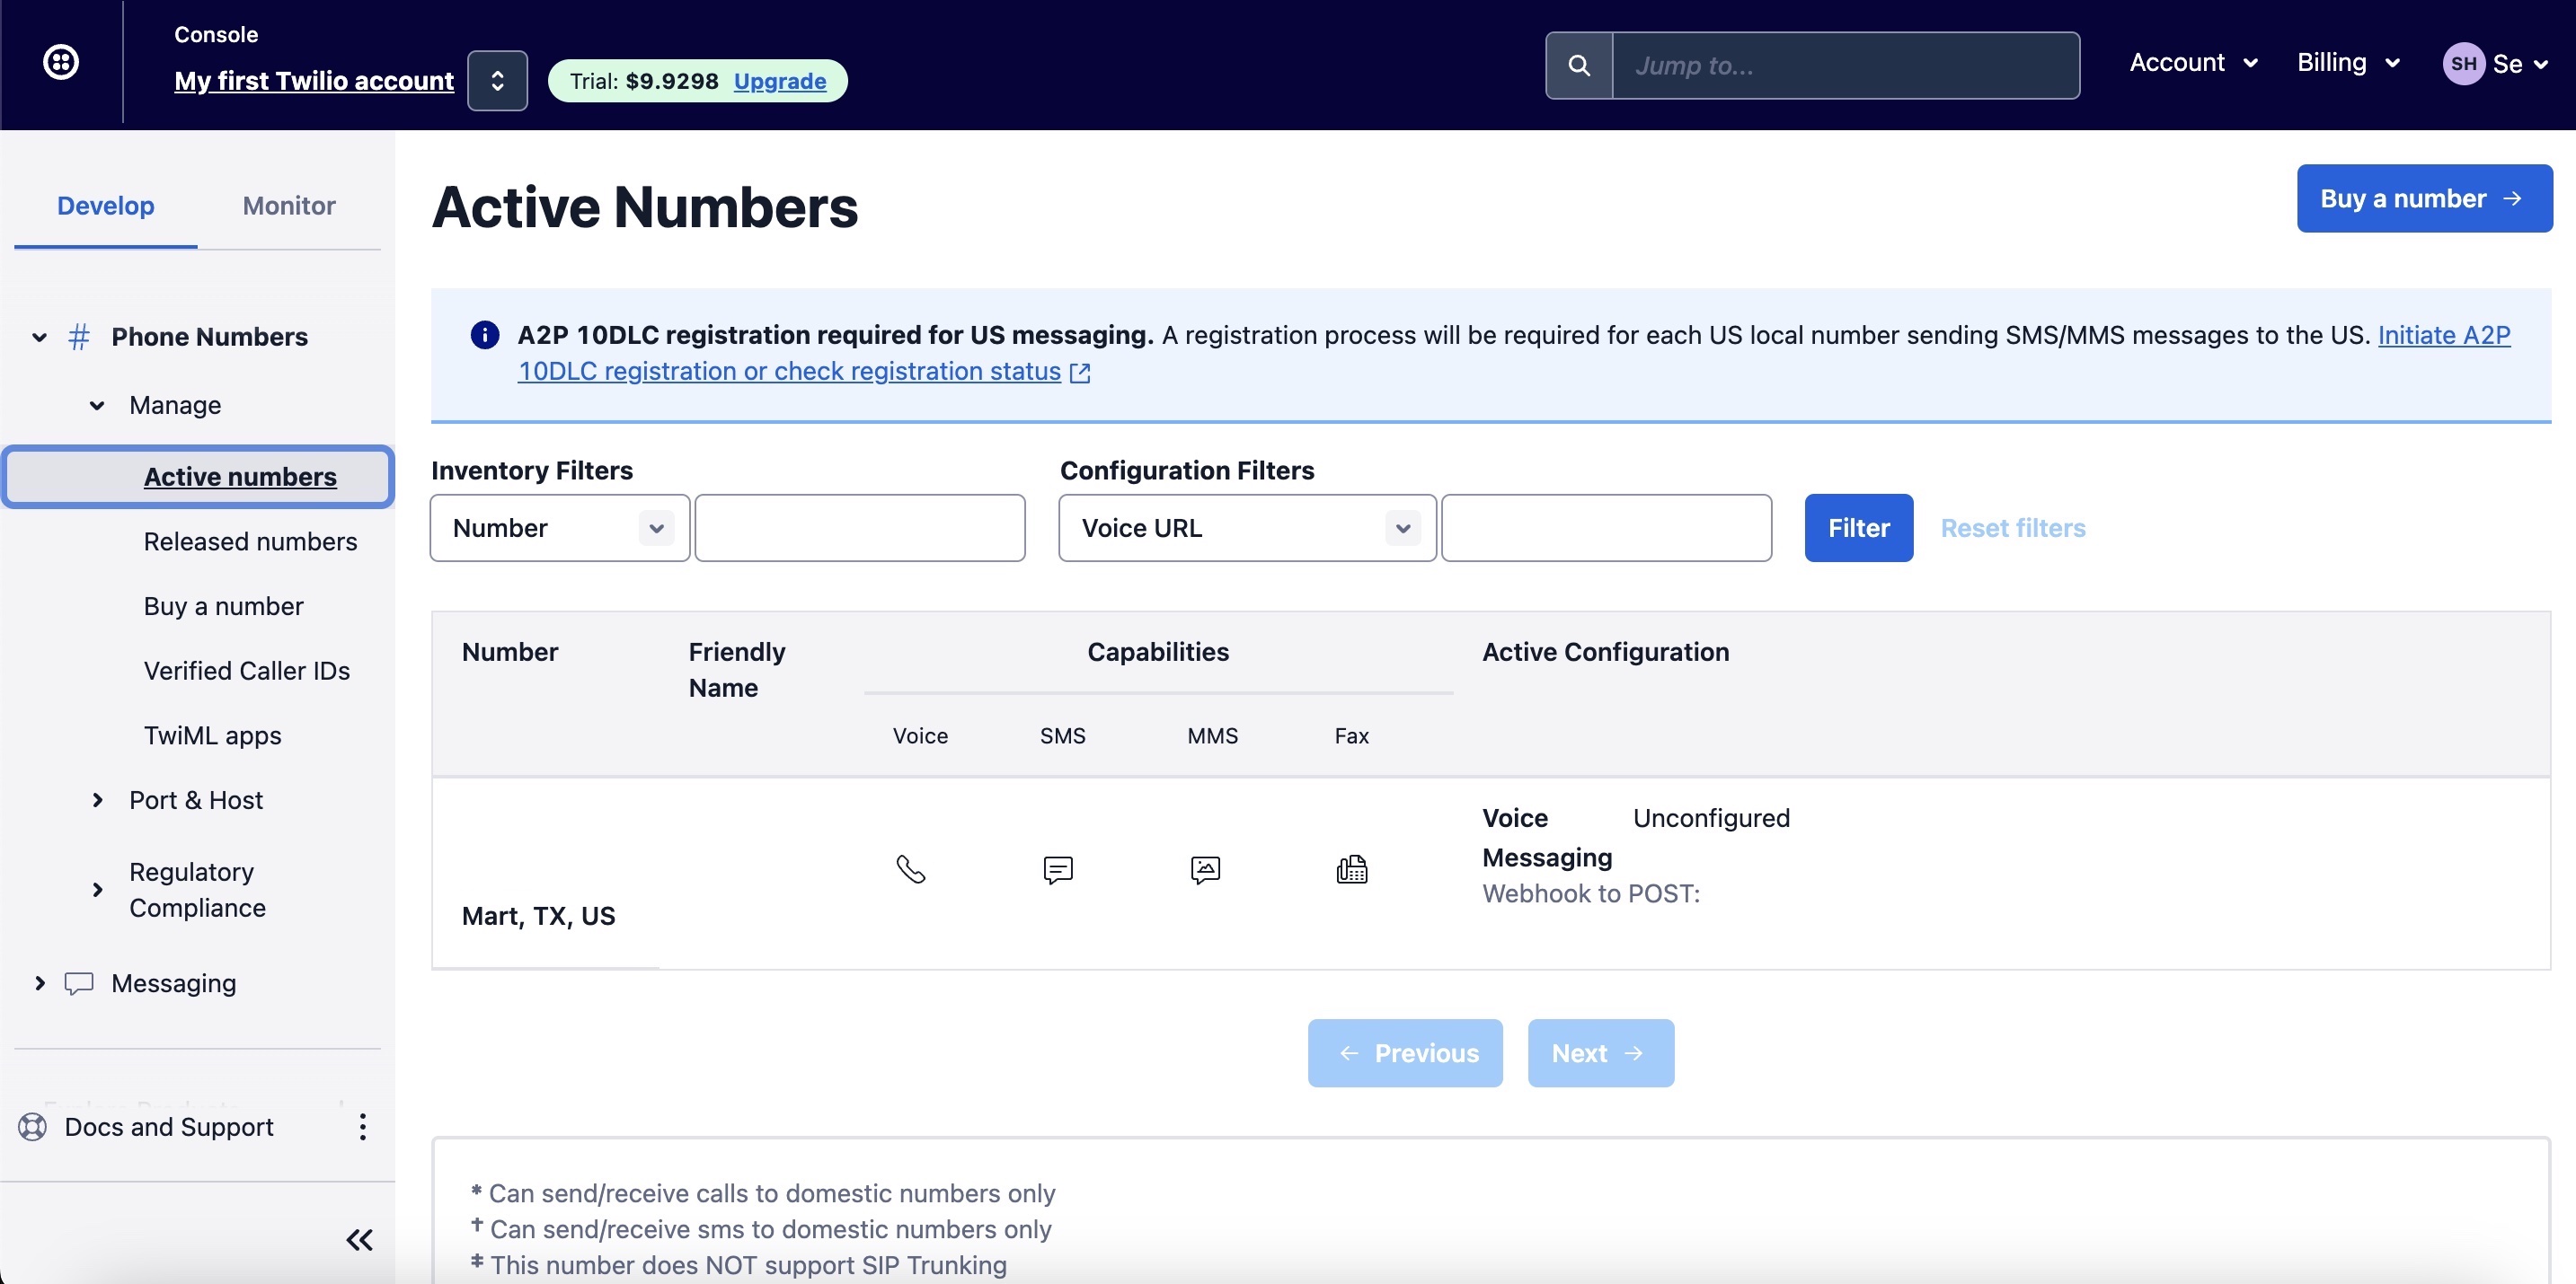Click the search magnifier icon
This screenshot has height=1284, width=2576.
[x=1579, y=66]
